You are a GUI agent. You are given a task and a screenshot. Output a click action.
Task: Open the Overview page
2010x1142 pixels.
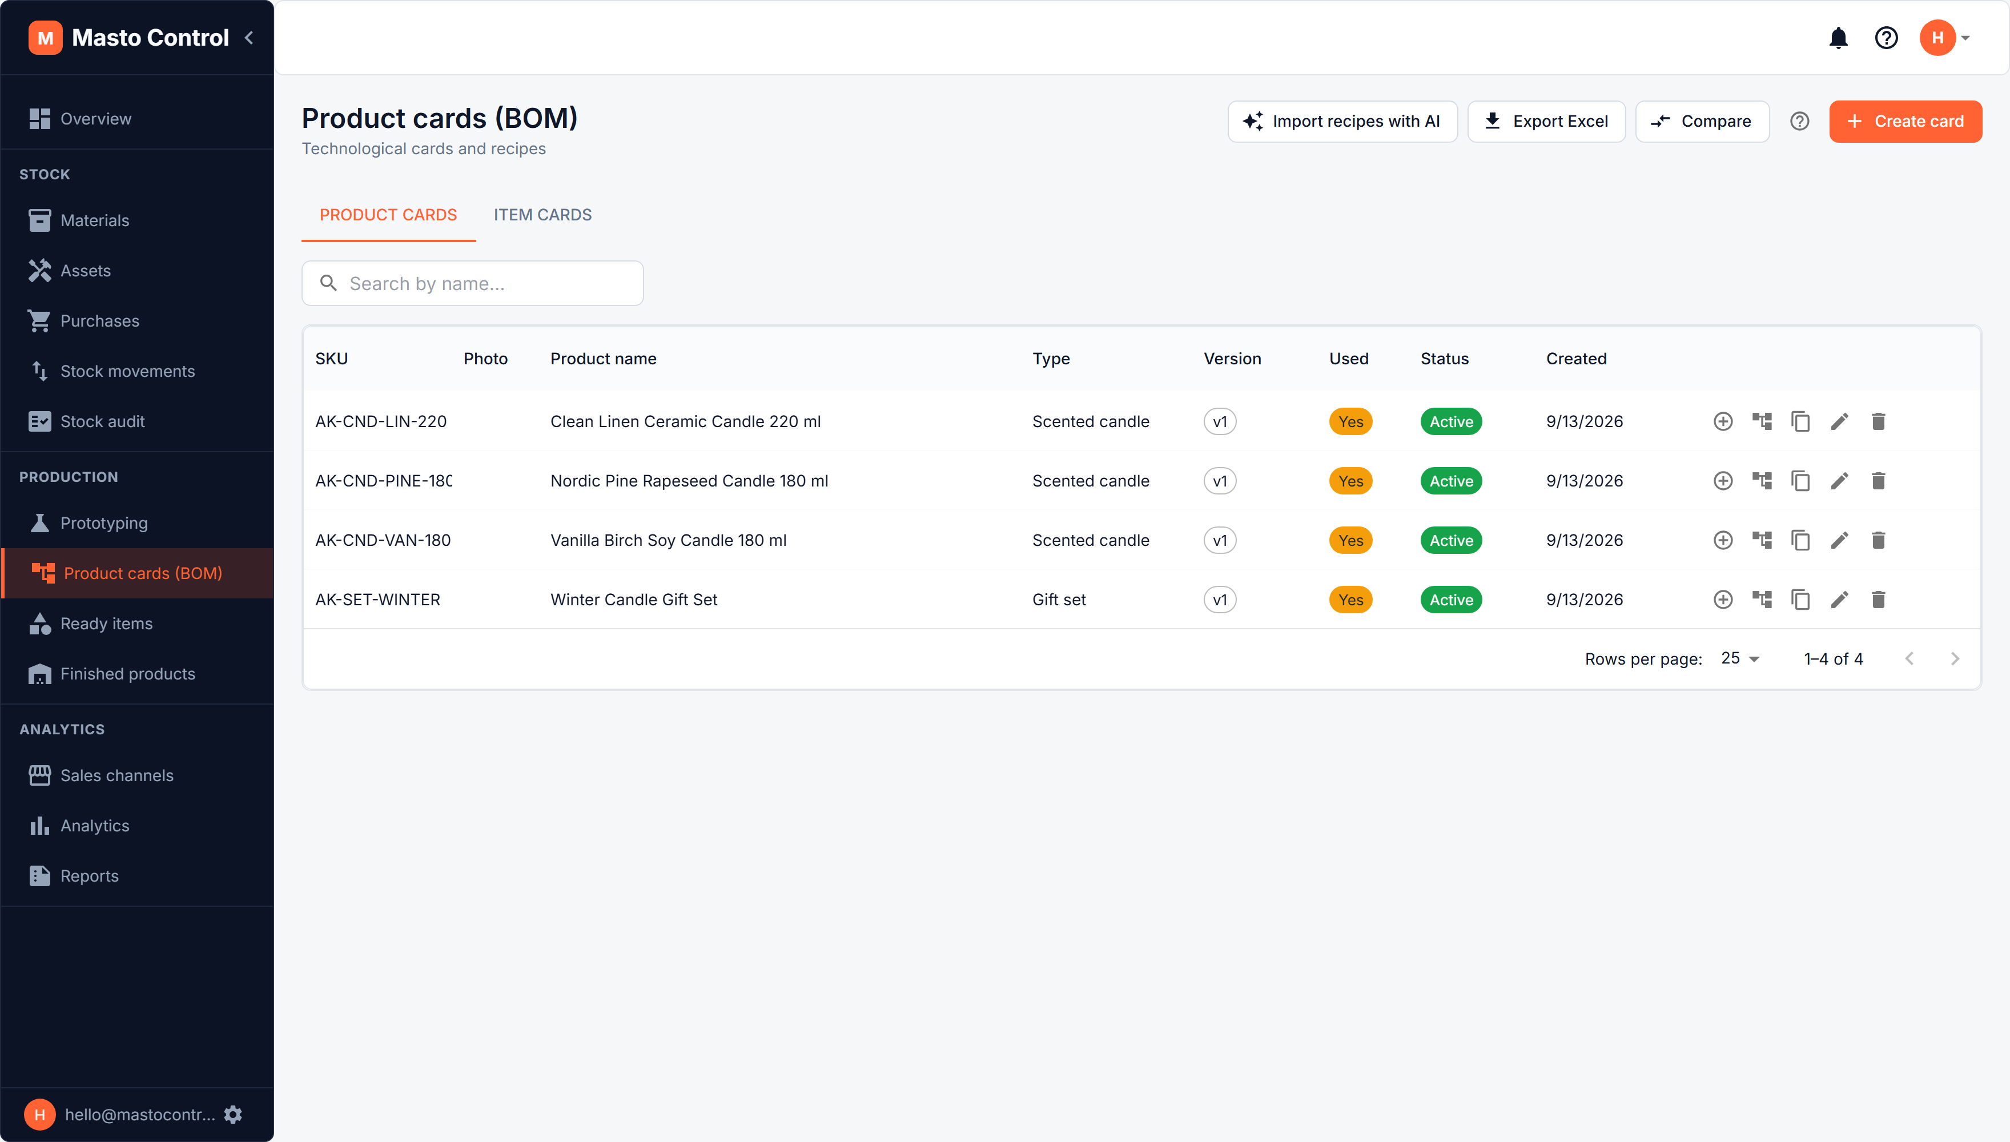137,118
